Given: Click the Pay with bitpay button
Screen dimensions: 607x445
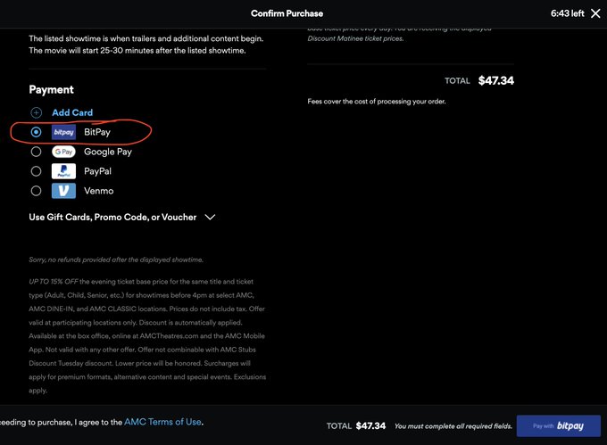Looking at the screenshot, I should tap(558, 425).
